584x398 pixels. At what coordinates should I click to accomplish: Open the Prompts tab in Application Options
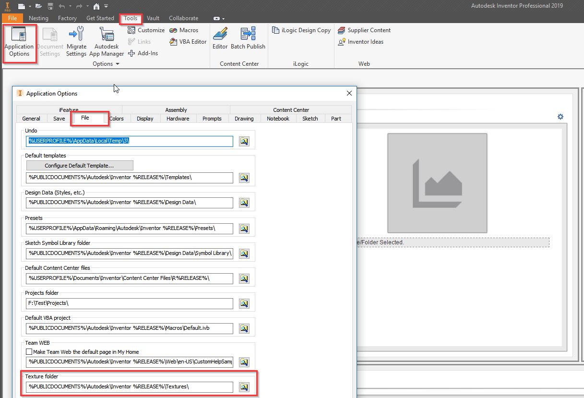(212, 119)
